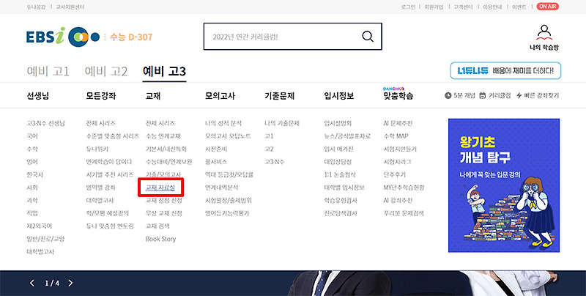Screen dimensions: 586x296
Task: Open the 입시정보 menu
Action: tap(339, 96)
